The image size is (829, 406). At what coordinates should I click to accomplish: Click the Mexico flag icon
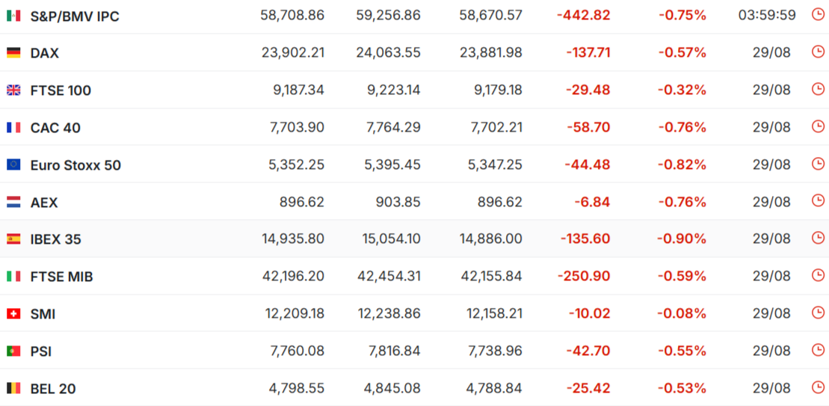pyautogui.click(x=13, y=16)
